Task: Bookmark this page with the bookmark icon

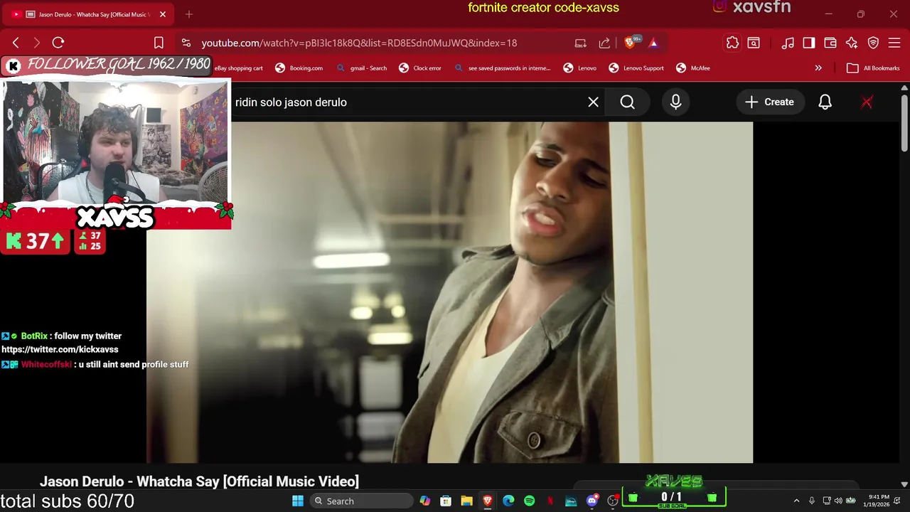Action: pyautogui.click(x=159, y=43)
